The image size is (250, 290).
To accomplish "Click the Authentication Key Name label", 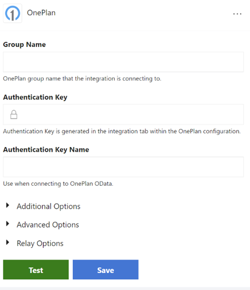I will (x=46, y=149).
